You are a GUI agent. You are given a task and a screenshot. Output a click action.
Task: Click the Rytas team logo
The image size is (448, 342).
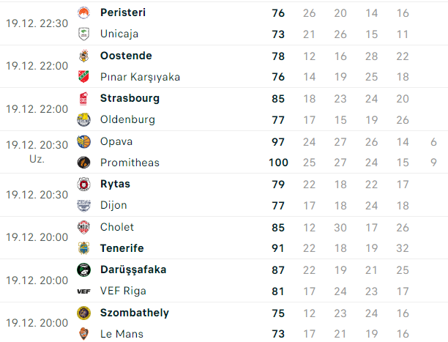[x=83, y=185]
